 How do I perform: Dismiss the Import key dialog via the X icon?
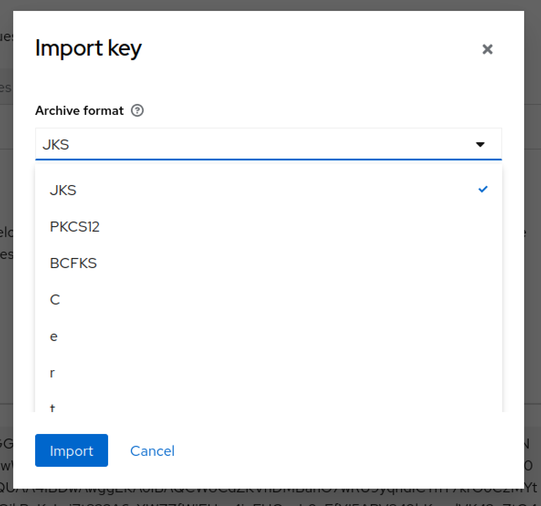click(x=488, y=49)
